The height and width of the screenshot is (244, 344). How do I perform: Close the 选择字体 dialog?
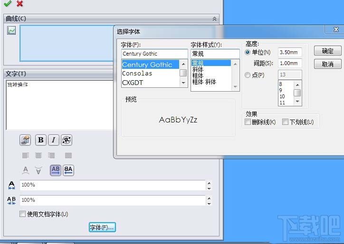(x=336, y=29)
